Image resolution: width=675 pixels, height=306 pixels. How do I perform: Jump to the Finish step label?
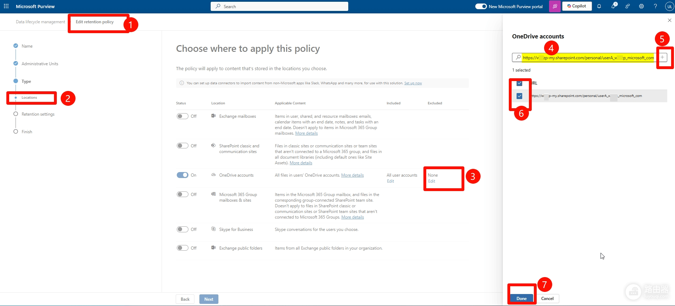tap(27, 132)
